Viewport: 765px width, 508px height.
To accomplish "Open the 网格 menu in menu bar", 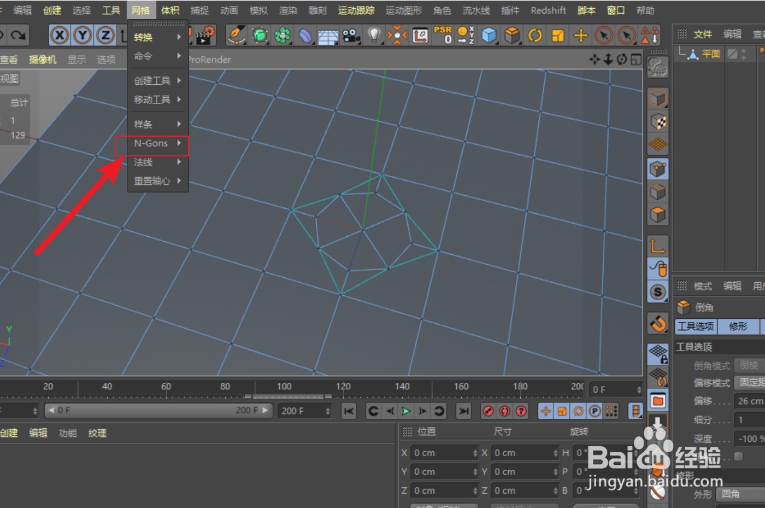I will coord(141,10).
